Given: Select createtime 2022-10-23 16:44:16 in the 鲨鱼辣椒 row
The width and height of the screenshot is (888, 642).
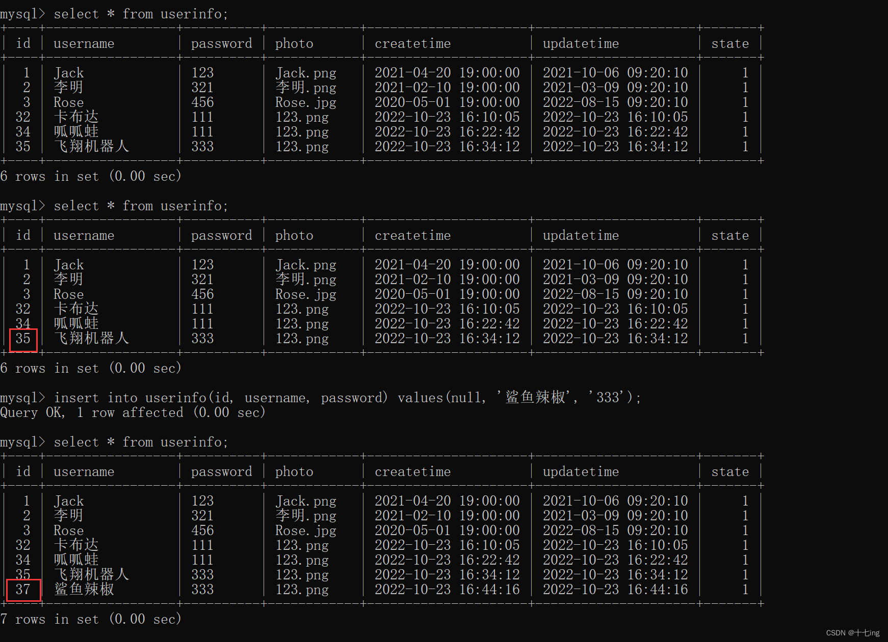Looking at the screenshot, I should pos(447,590).
